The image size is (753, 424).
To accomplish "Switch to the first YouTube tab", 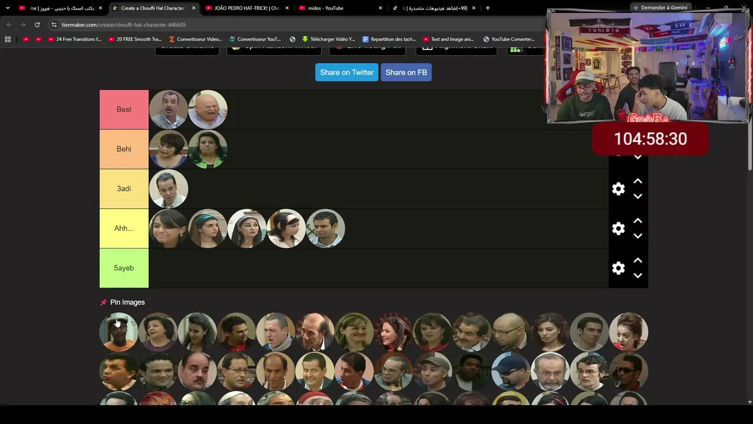I will 59,8.
